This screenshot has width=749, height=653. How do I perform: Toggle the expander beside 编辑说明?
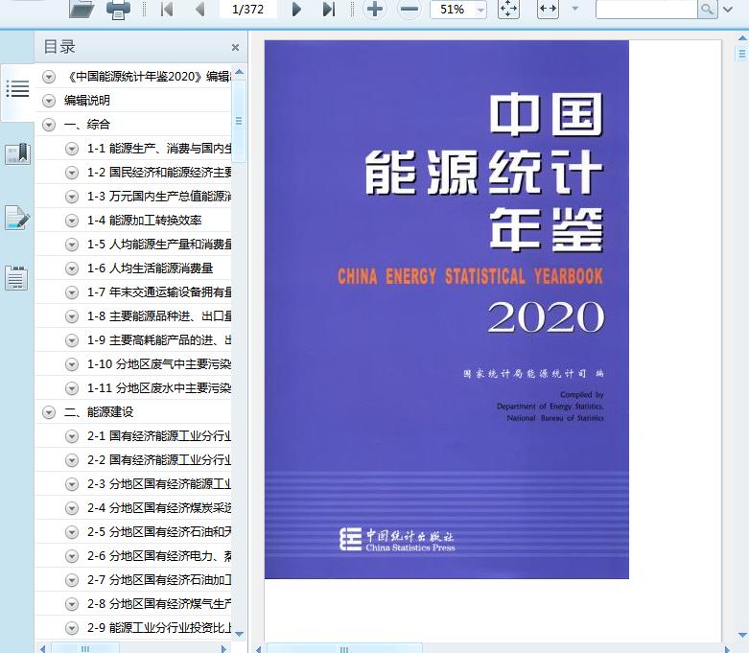(x=49, y=101)
